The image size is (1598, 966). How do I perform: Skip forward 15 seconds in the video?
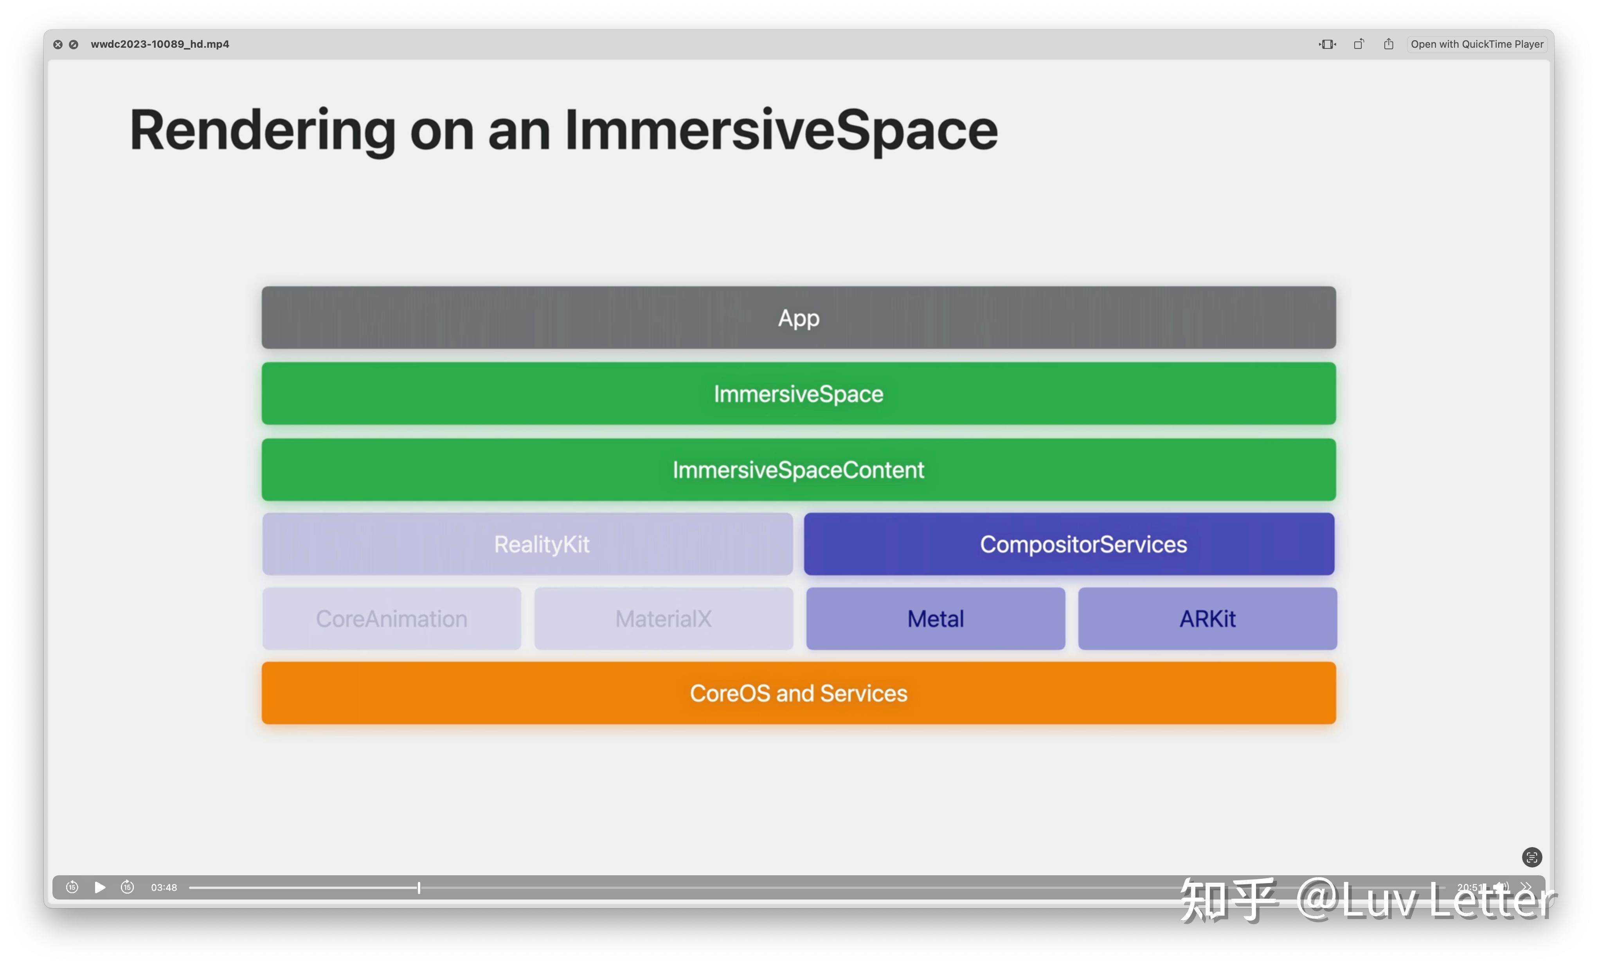[127, 887]
